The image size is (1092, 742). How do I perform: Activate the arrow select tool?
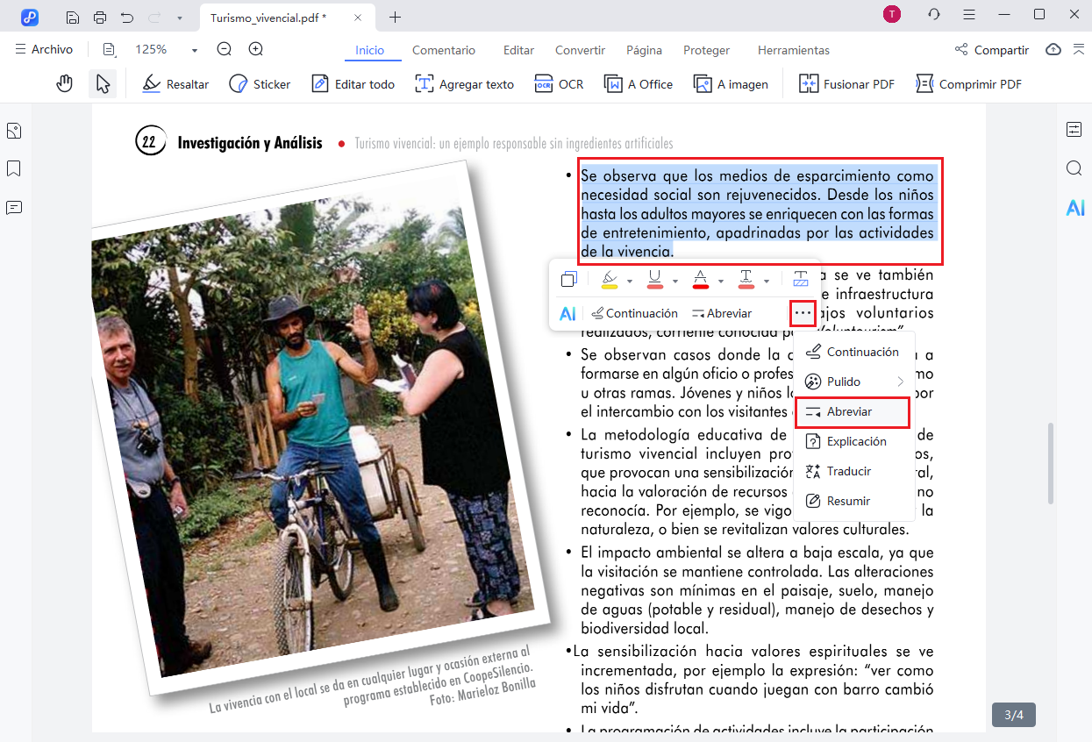click(x=103, y=84)
